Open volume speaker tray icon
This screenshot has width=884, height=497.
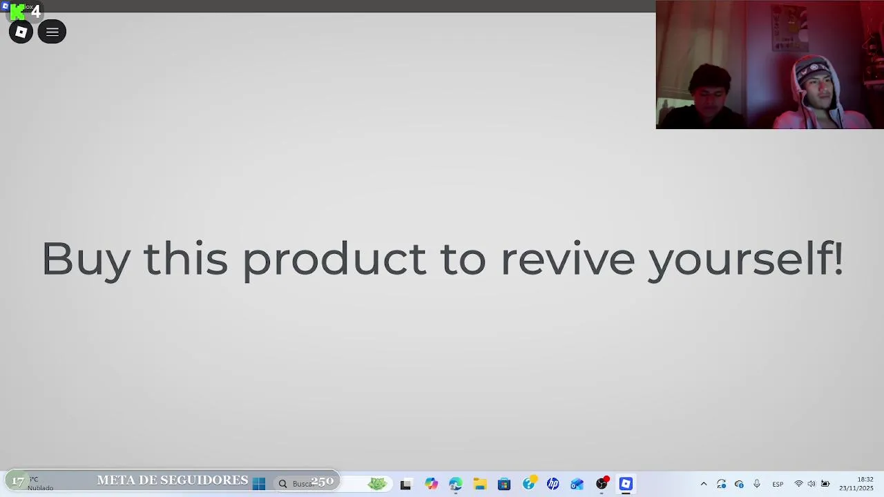(x=811, y=484)
